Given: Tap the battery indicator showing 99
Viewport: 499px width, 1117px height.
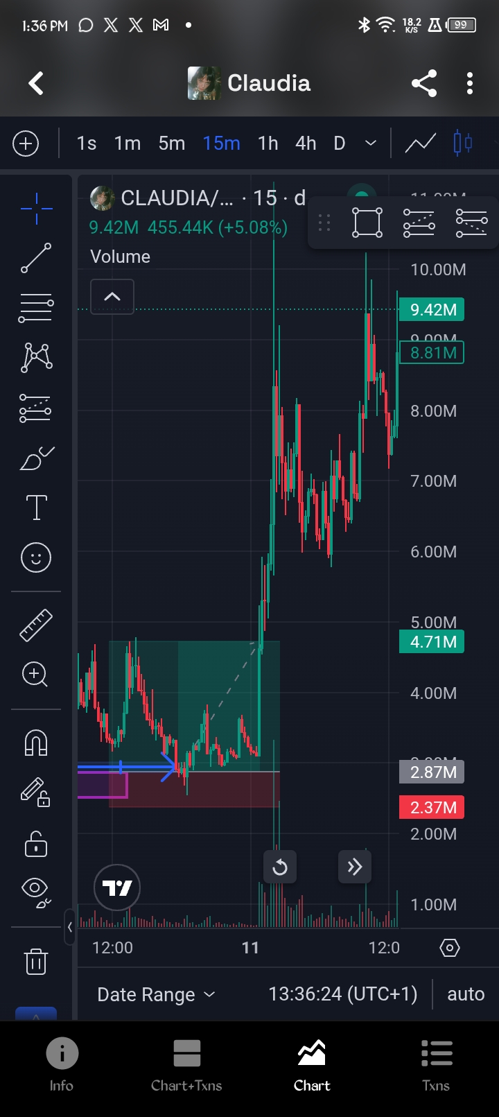Looking at the screenshot, I should 461,26.
